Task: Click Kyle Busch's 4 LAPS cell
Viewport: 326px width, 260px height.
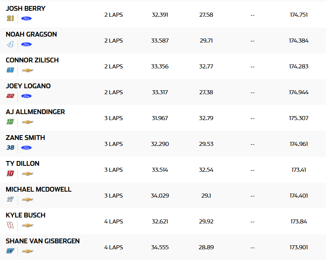Action: coord(114,221)
